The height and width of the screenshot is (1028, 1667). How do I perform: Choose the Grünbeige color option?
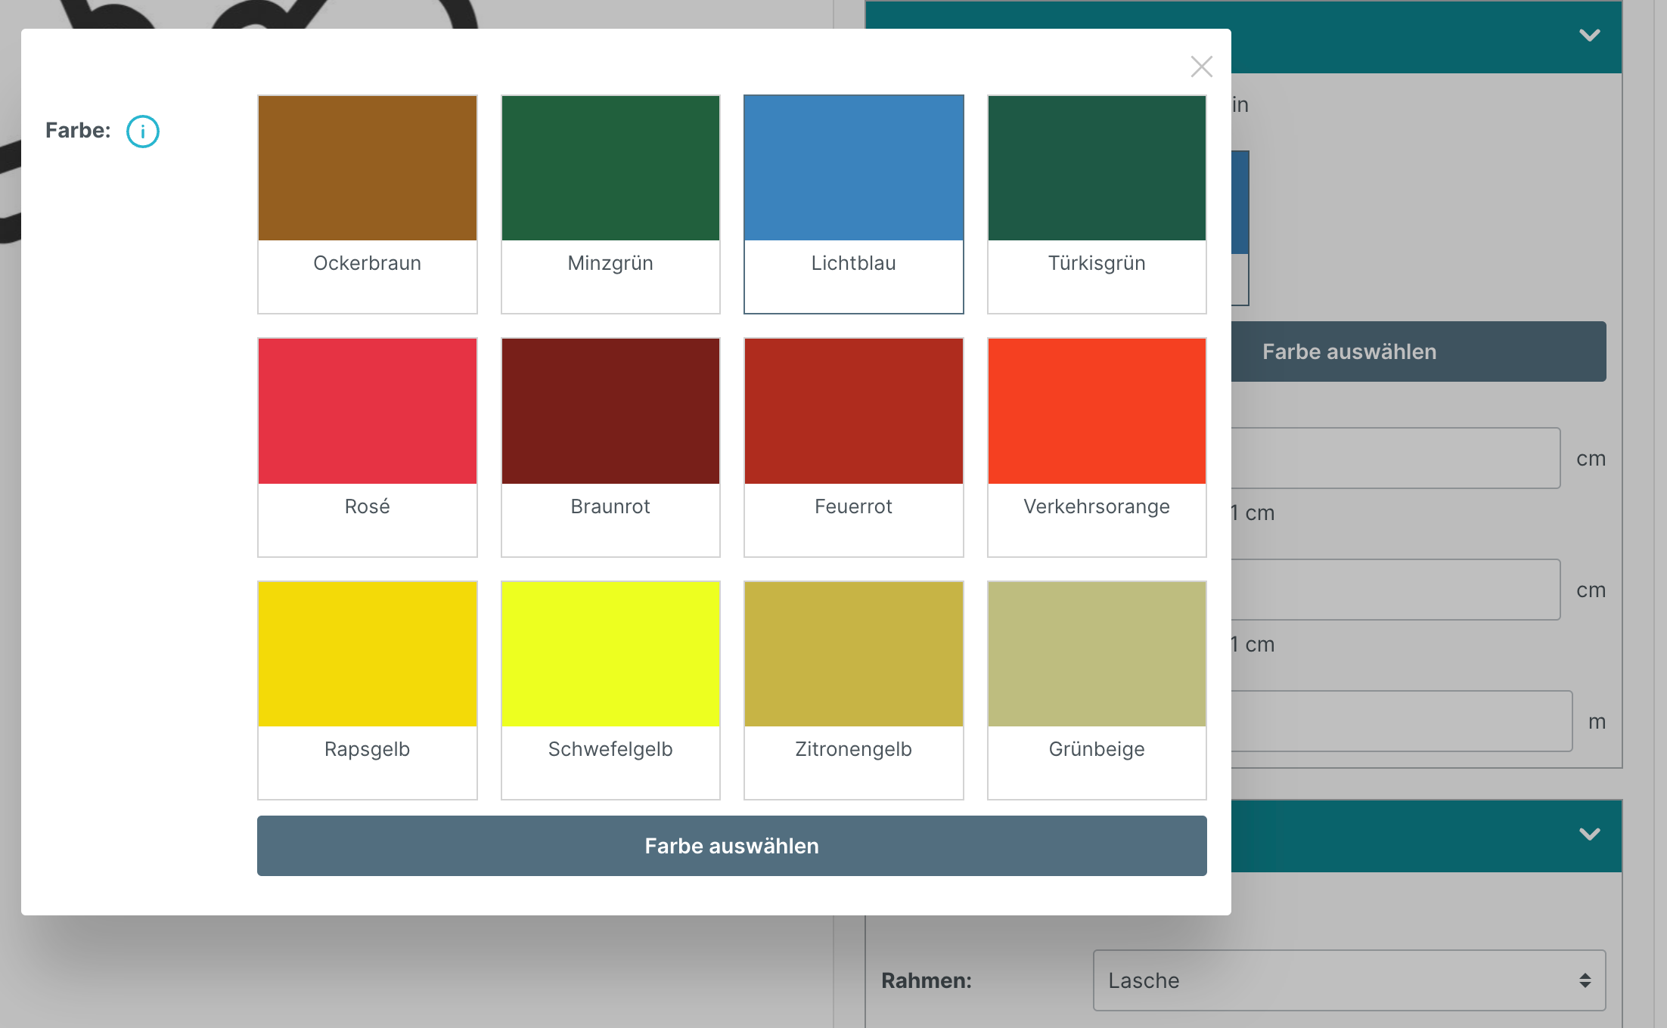[x=1096, y=689]
